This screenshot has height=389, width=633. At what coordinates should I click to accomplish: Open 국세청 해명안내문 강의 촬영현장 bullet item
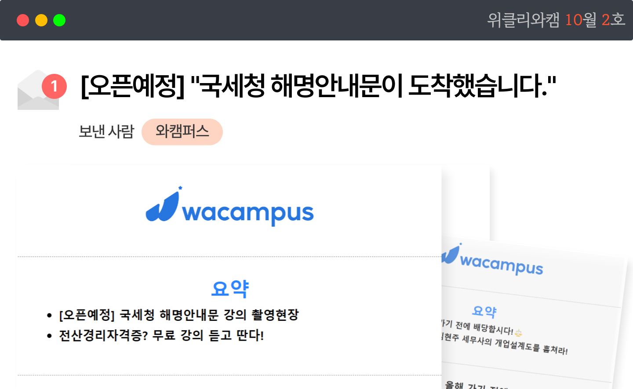(x=179, y=315)
